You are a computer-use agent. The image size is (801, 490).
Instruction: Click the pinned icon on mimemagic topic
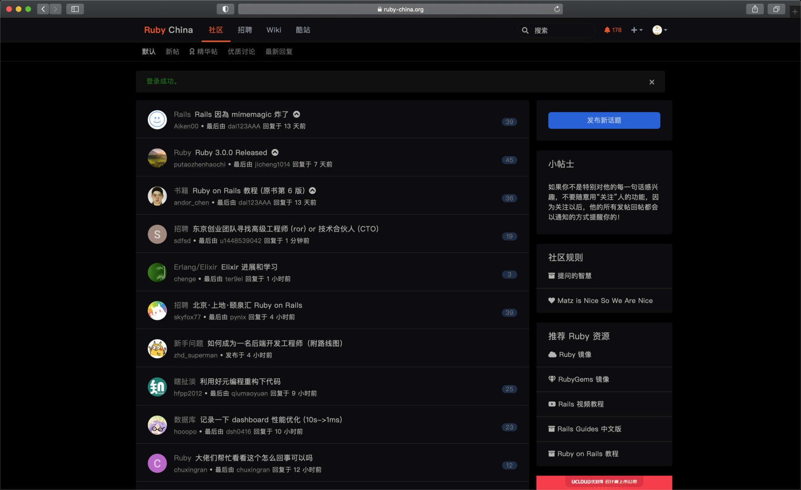point(297,114)
